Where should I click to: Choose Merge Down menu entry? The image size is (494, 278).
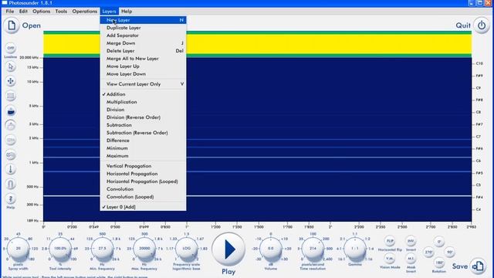[143, 43]
